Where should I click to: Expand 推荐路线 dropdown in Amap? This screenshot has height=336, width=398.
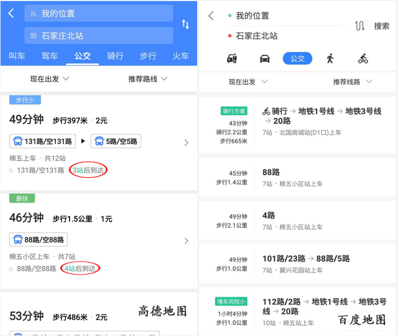148,79
